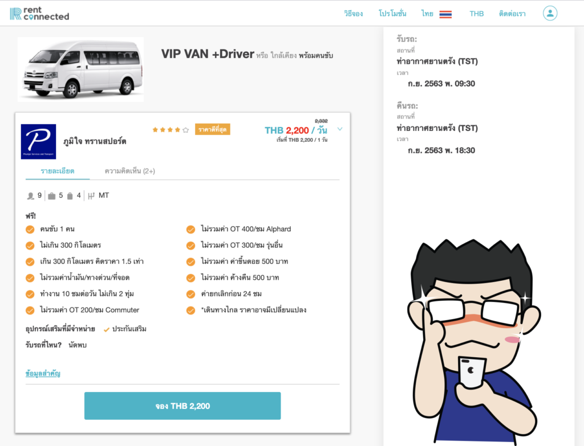Open the THB currency selector
This screenshot has width=584, height=446.
click(476, 14)
